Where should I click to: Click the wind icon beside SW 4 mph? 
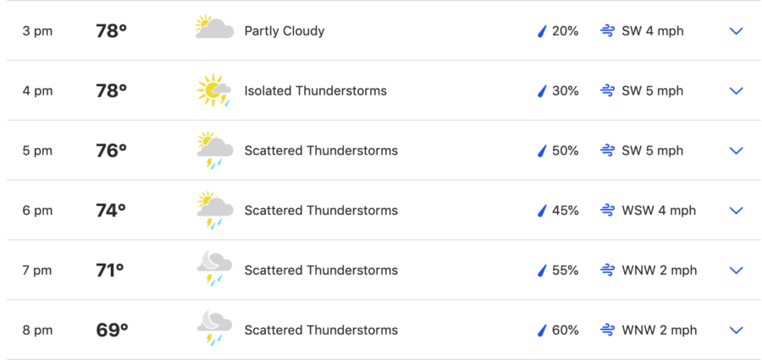coord(607,31)
